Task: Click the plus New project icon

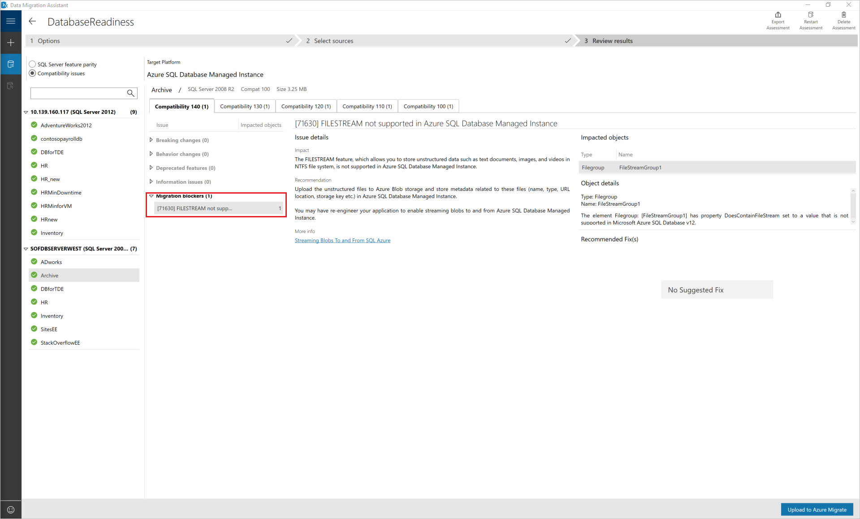Action: point(11,43)
